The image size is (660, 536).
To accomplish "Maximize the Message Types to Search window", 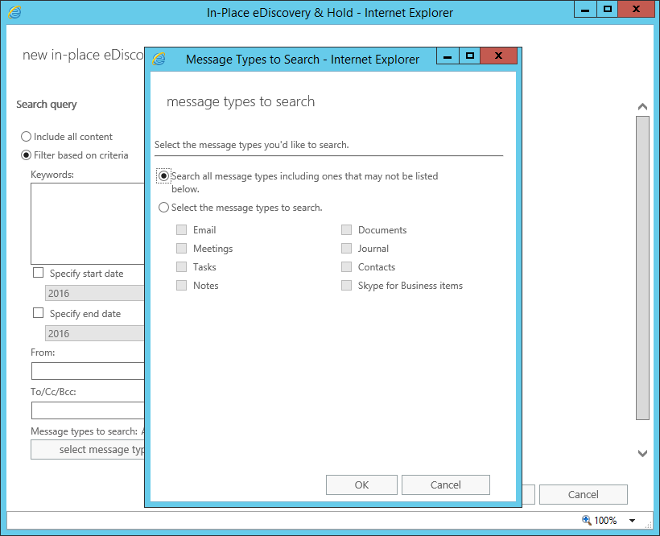I will coord(470,56).
